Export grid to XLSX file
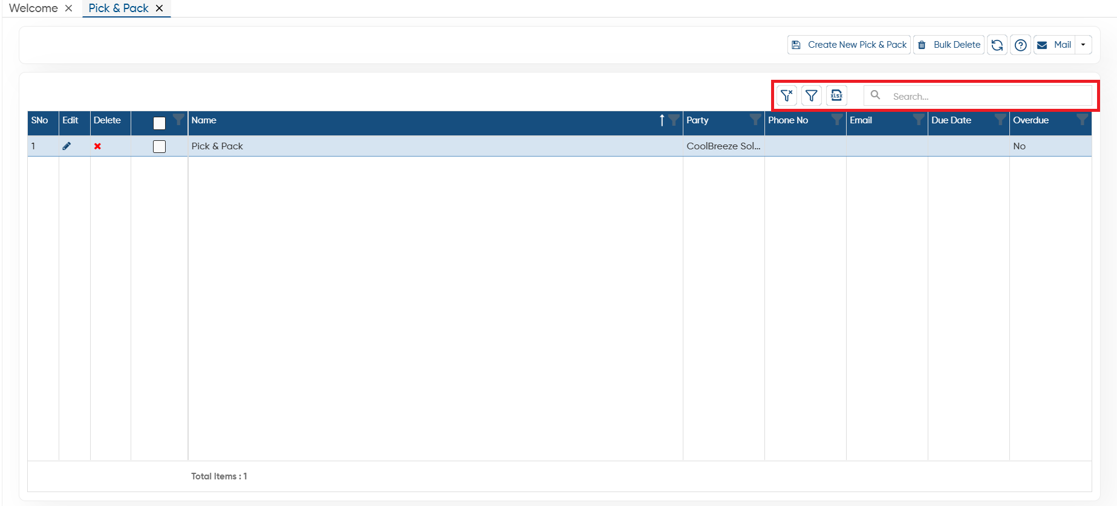This screenshot has width=1117, height=506. click(836, 96)
